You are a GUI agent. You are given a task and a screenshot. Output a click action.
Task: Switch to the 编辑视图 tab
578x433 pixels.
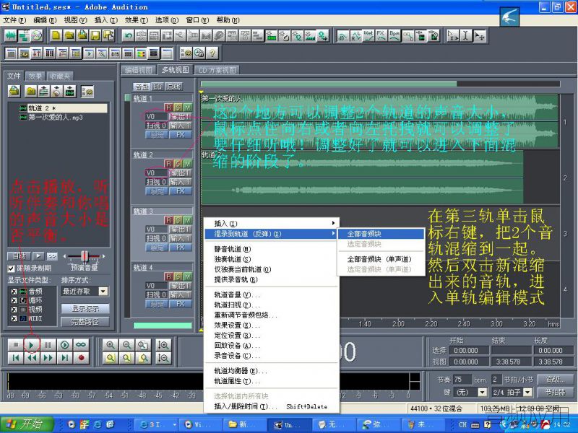point(139,70)
